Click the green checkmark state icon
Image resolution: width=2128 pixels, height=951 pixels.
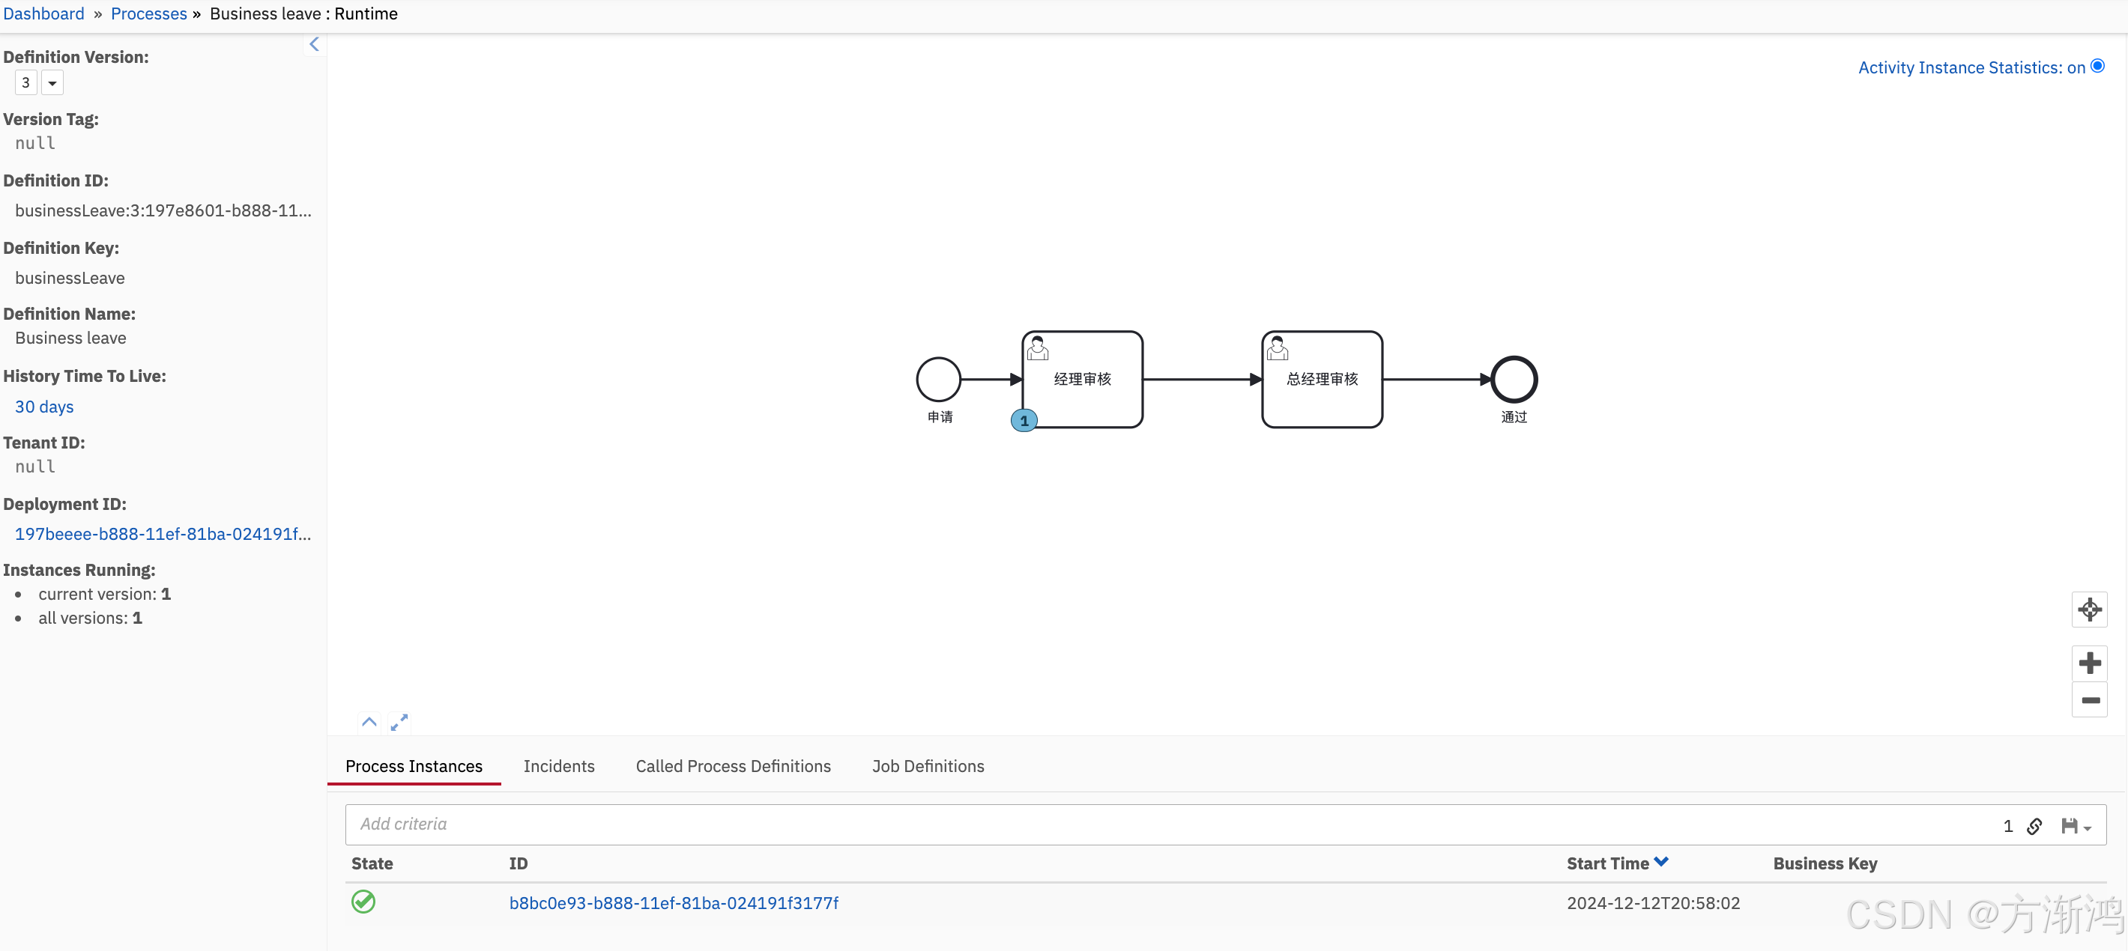click(363, 902)
